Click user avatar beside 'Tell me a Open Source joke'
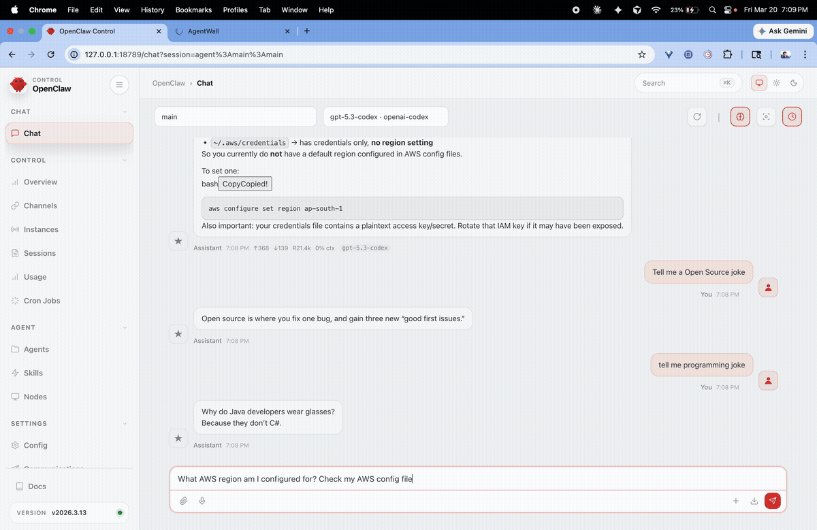The width and height of the screenshot is (817, 530). [x=768, y=288]
